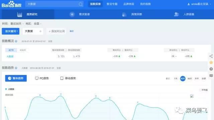Open the 全国 region dropdown

point(37,24)
